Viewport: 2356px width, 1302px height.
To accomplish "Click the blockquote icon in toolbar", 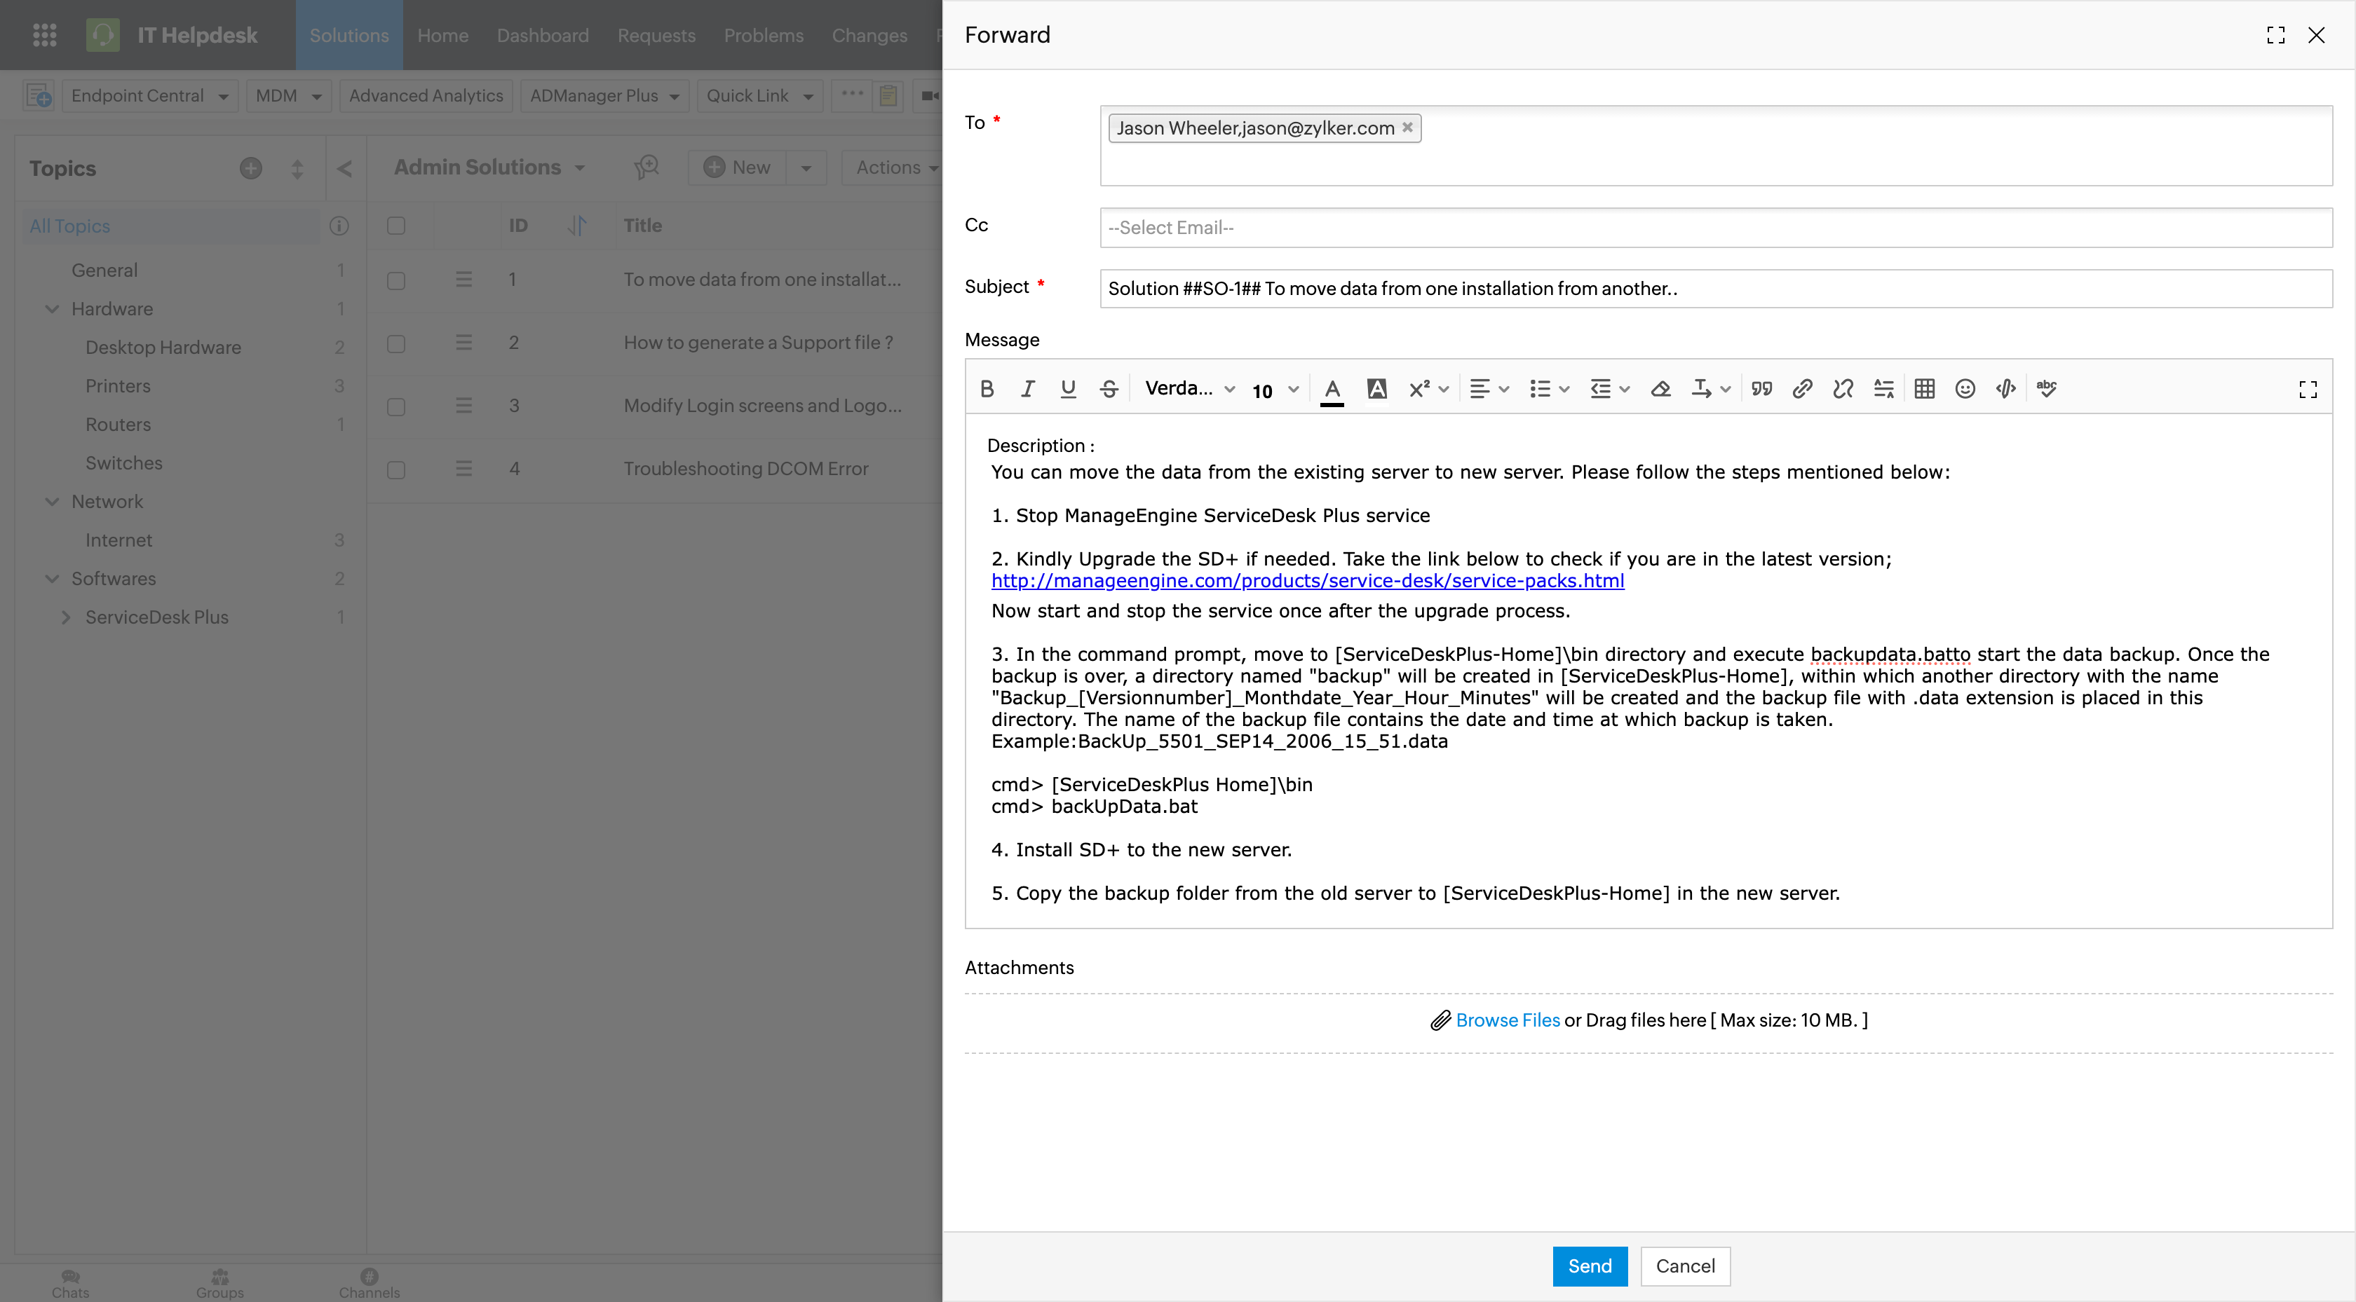I will (x=1761, y=389).
